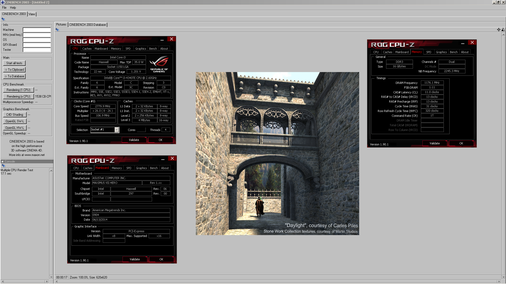Open Socket #1 selection dropdown
This screenshot has width=506, height=284.
[116, 130]
